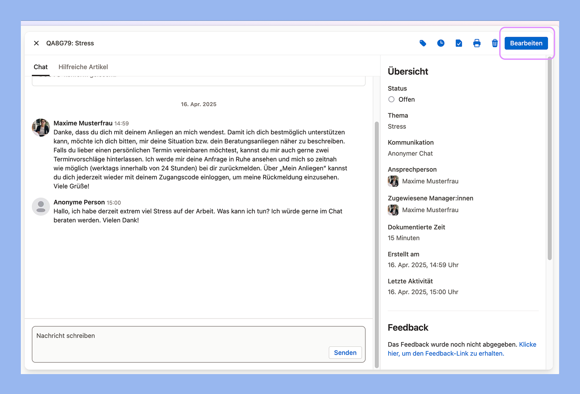Close the QA8G79 case with the X icon

(x=36, y=43)
